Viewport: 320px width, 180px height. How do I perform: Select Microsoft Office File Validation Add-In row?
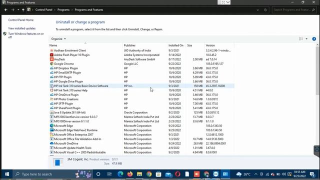141,139
